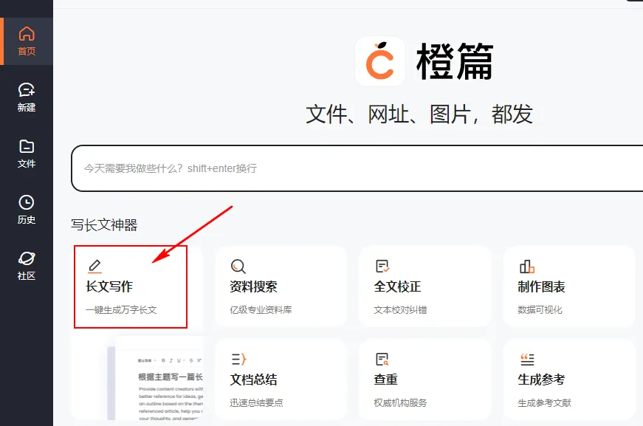Open the 文档总结 card
The height and width of the screenshot is (426, 643).
pyautogui.click(x=281, y=379)
